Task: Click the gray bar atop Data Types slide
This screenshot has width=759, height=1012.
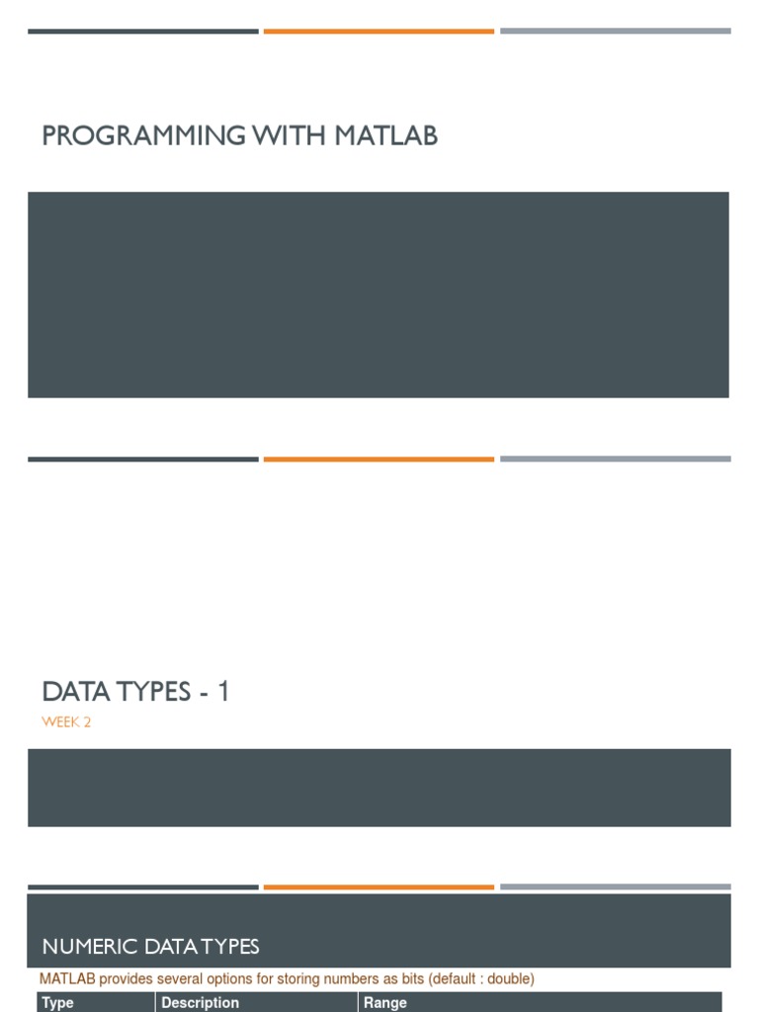Action: (615, 460)
